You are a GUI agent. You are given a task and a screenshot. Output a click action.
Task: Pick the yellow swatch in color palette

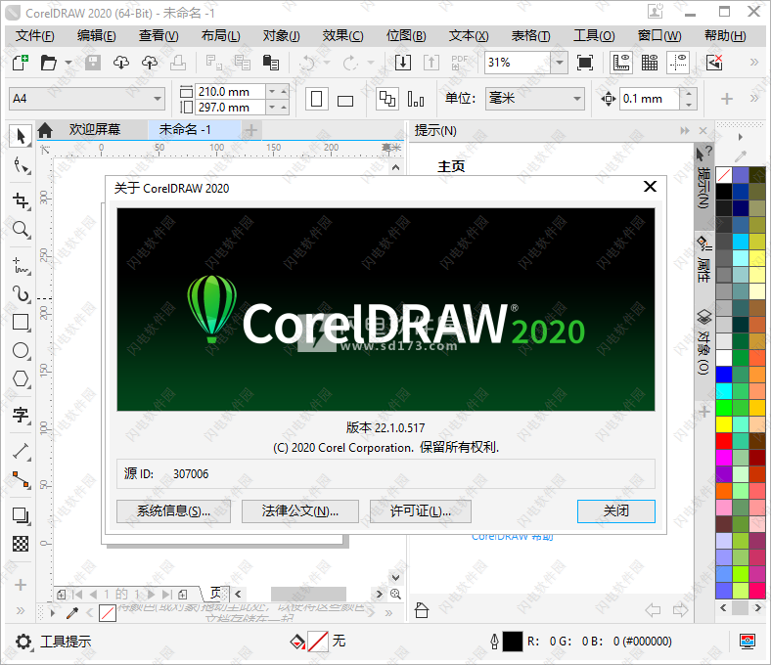pyautogui.click(x=724, y=424)
